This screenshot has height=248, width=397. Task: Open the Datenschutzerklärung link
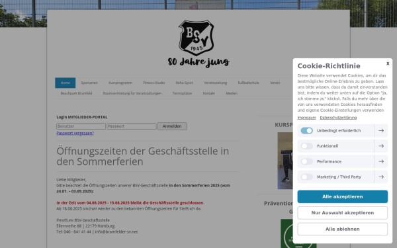coord(338,118)
